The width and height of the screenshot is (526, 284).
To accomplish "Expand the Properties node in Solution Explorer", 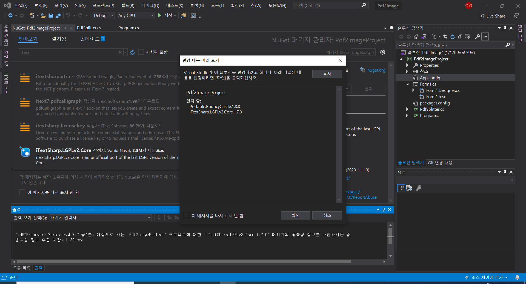I will (407, 65).
